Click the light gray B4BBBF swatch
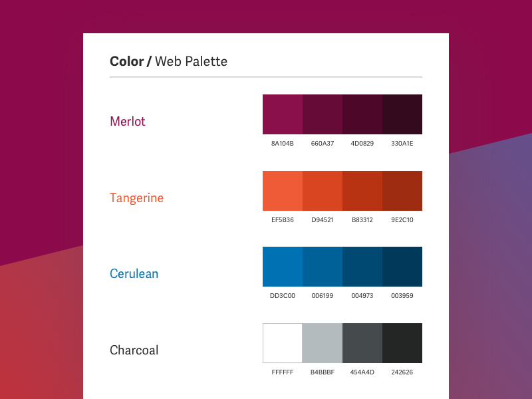Viewport: 532px width, 399px height. pos(323,343)
